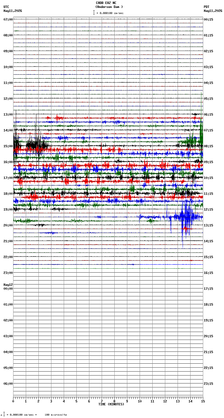Click the 06:15 PDT time label
Image resolution: width=224 pixels, height=418 pixels.
tap(208, 115)
